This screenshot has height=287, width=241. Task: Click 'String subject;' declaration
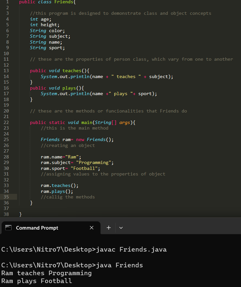tap(50, 36)
